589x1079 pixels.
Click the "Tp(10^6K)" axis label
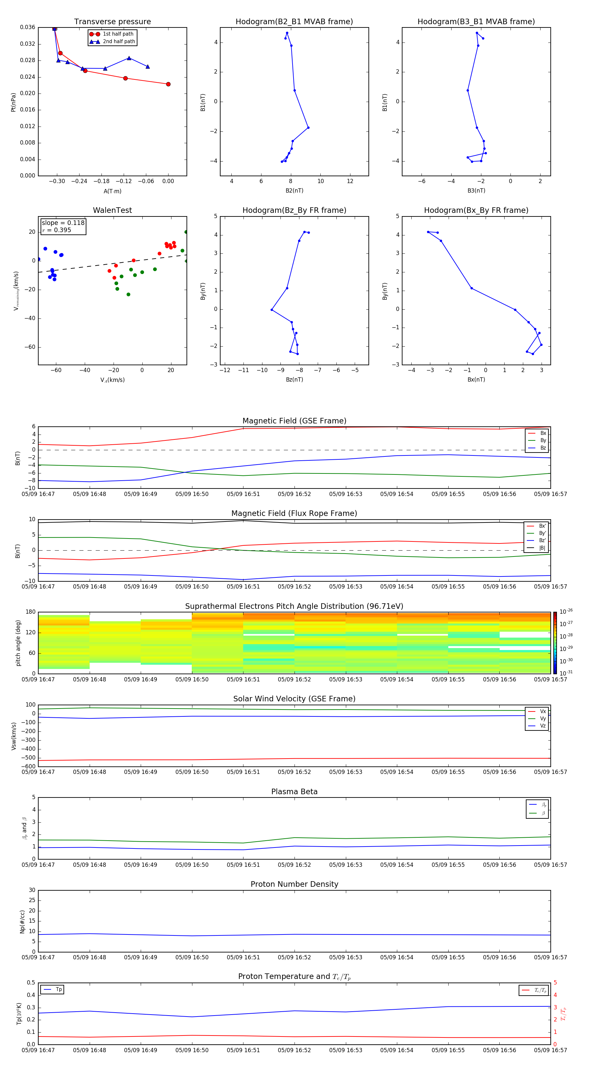[19, 1014]
